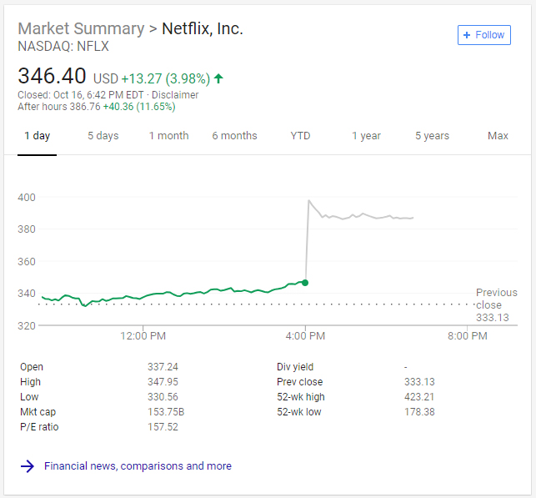536x498 pixels.
Task: Select the Max range tab
Action: tap(498, 136)
